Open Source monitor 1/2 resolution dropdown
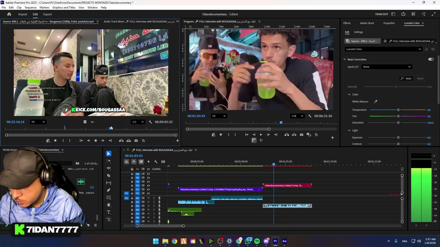Screen dimensions: 440x247 tap(138, 122)
